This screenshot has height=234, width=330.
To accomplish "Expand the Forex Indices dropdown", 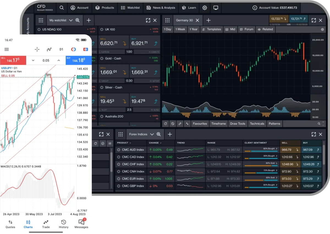I will point(152,134).
